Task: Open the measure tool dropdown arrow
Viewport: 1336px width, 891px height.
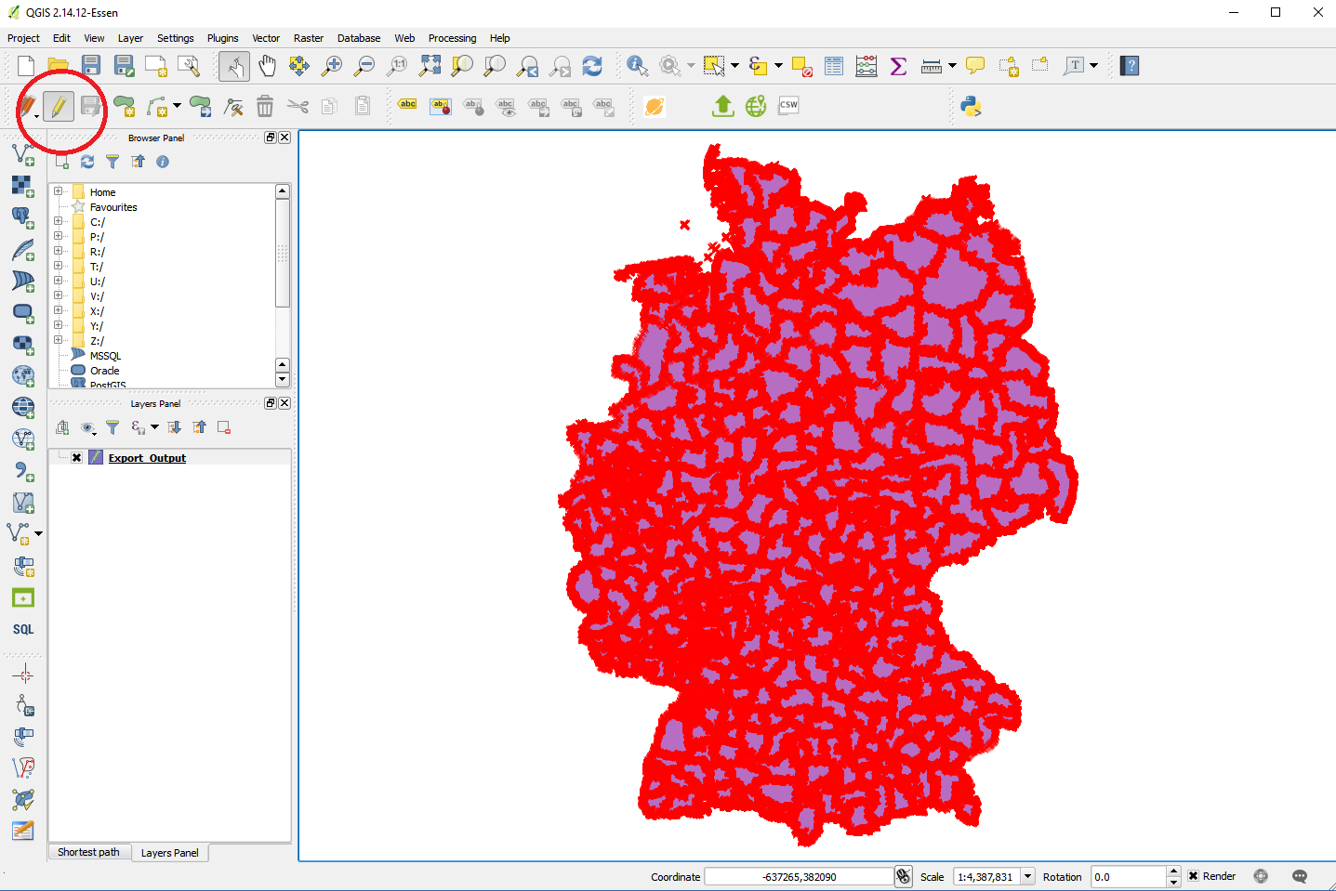Action: (x=952, y=66)
